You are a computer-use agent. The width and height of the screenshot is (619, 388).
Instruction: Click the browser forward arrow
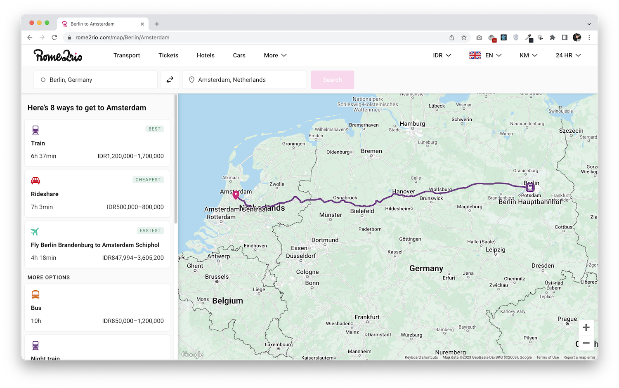[42, 38]
